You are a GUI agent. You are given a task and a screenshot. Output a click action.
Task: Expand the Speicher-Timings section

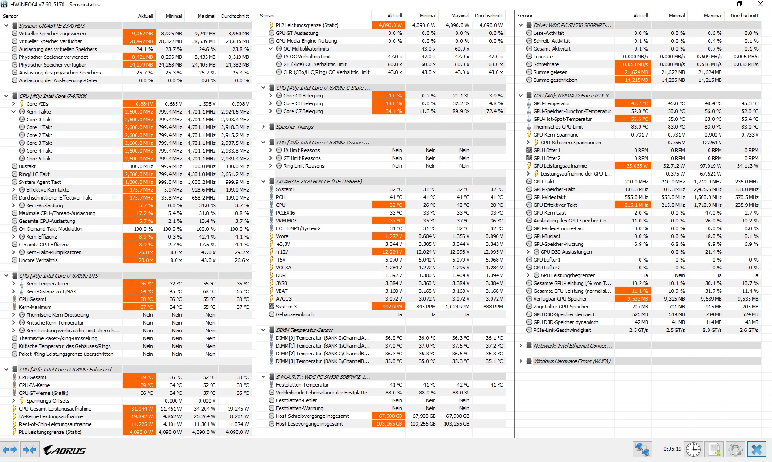[x=263, y=127]
